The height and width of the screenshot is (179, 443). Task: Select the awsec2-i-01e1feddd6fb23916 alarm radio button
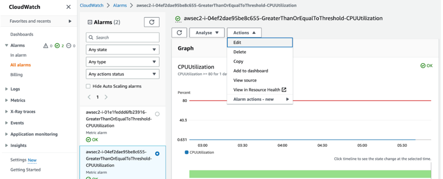tap(158, 114)
